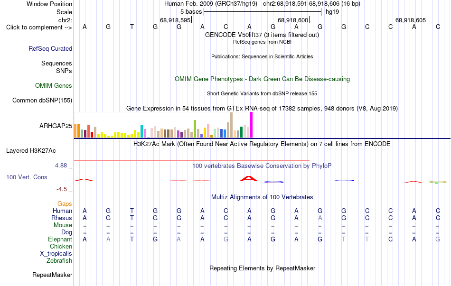Click the large red A PhyloP logo
The width and height of the screenshot is (451, 286).
[x=249, y=178]
